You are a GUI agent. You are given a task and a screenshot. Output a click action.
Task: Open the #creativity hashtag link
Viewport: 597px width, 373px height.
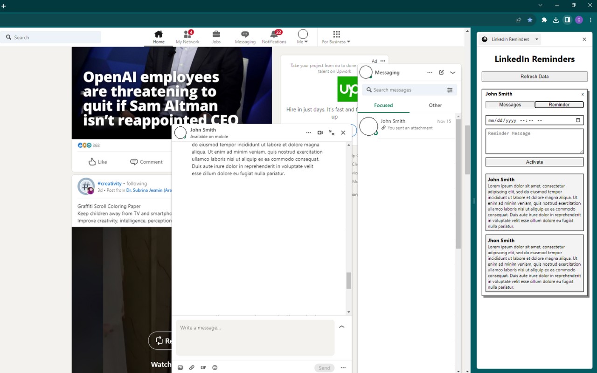coord(110,184)
